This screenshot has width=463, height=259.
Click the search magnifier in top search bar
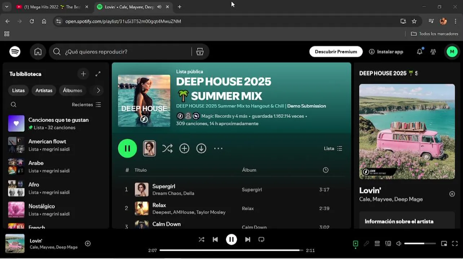(x=57, y=52)
